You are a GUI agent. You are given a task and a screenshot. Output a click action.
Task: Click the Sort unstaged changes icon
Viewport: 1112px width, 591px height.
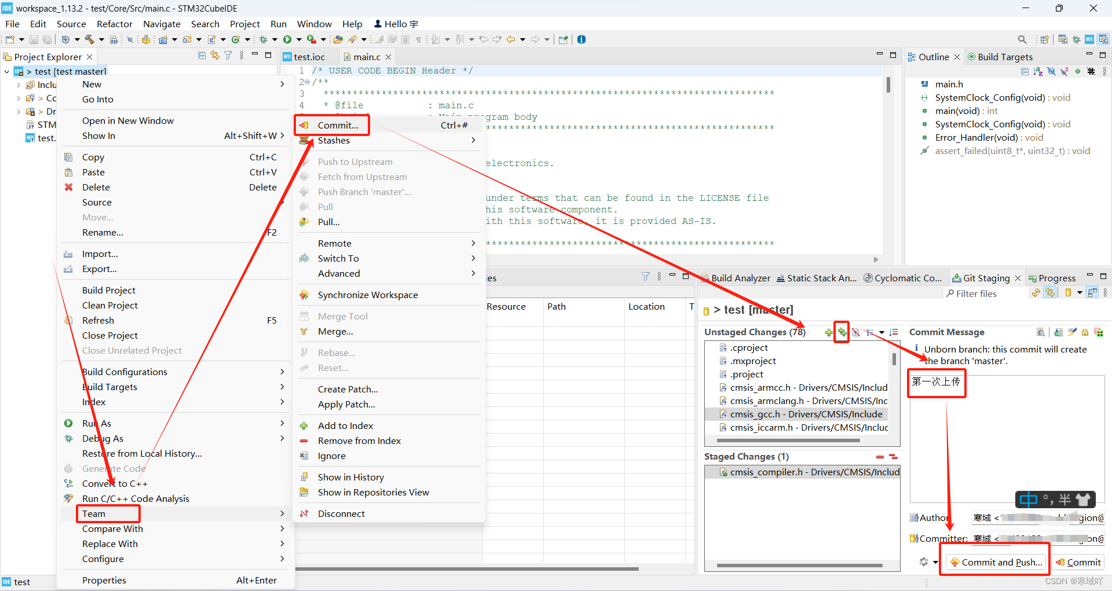(894, 332)
